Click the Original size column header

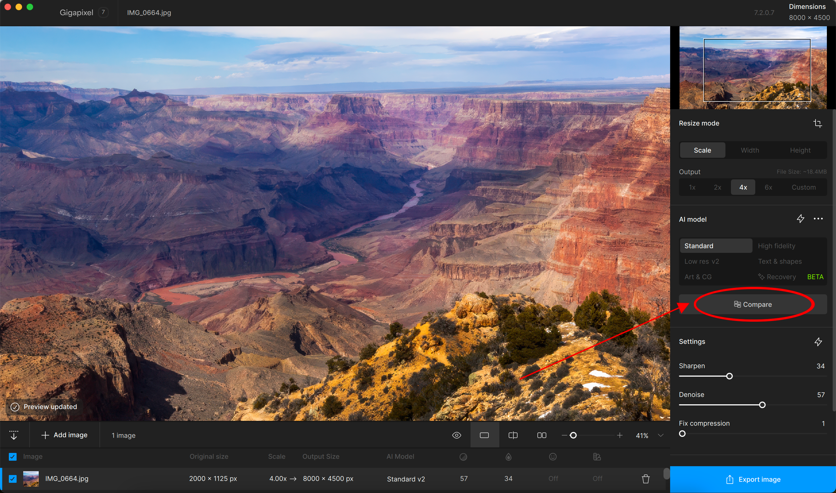[x=209, y=457]
